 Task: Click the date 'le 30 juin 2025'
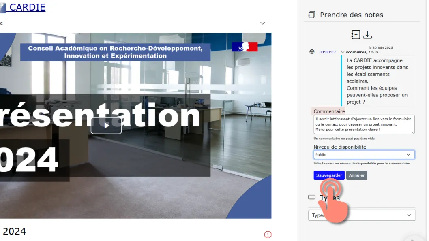coord(381,47)
